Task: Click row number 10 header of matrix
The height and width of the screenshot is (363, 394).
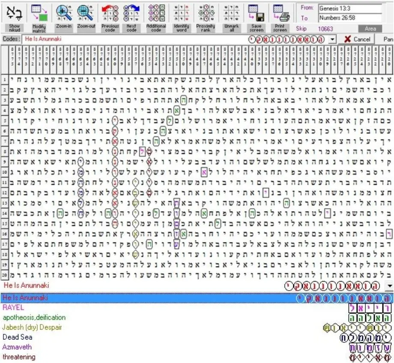Action: click(x=5, y=172)
